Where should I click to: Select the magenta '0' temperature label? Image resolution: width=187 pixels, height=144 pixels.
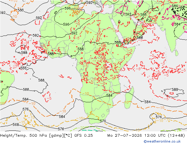171,19
